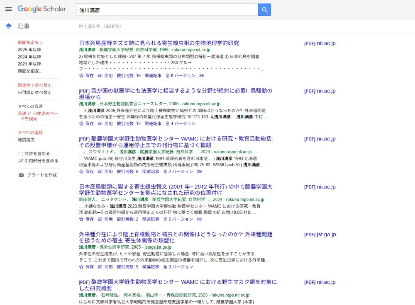Open the hamburger main menu
The width and height of the screenshot is (415, 305).
(8, 9)
